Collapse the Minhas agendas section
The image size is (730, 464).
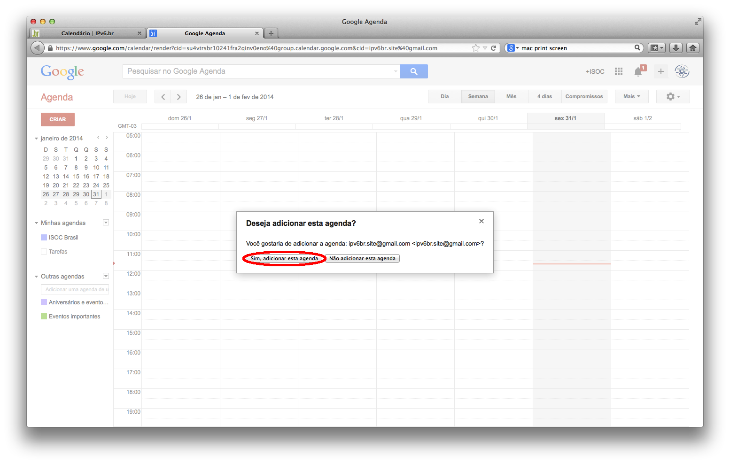coord(36,223)
